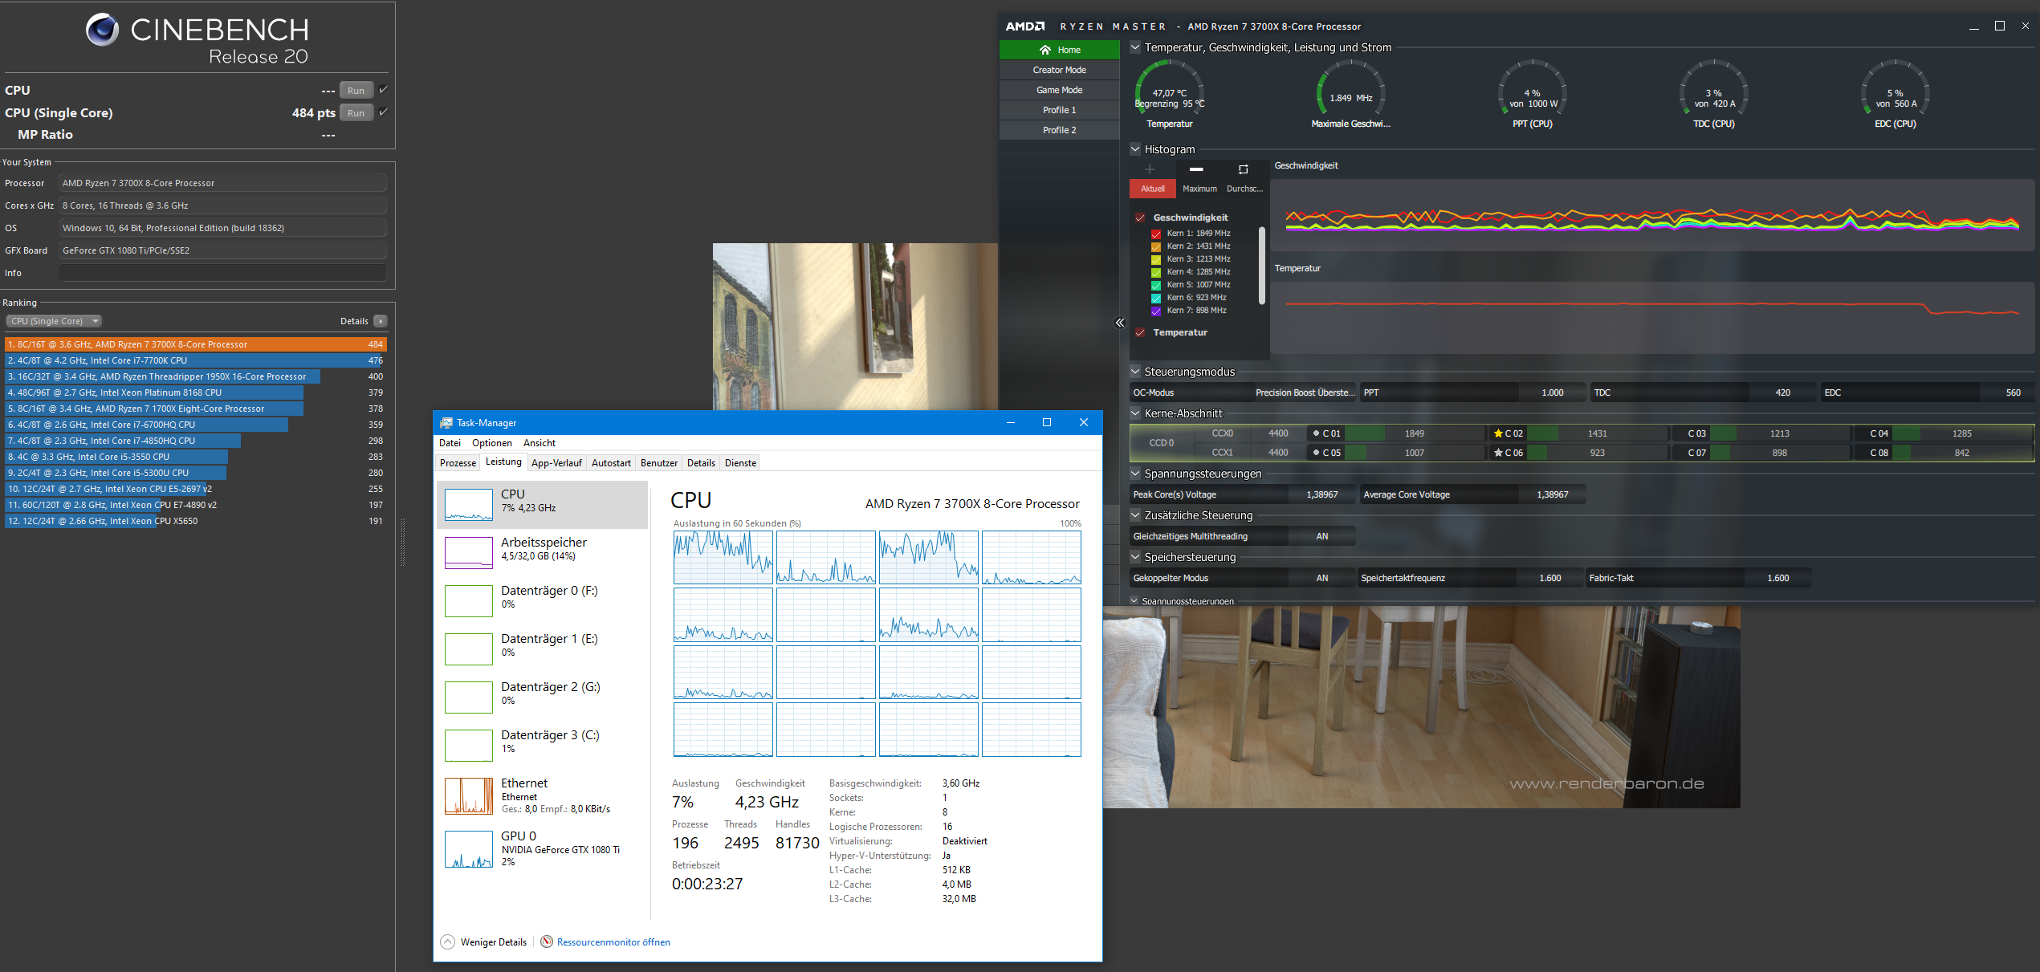
Task: Toggle CPU Single Core test checkbox
Action: point(383,112)
